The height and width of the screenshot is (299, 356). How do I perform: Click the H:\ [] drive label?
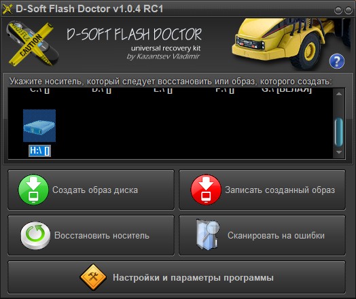point(39,151)
